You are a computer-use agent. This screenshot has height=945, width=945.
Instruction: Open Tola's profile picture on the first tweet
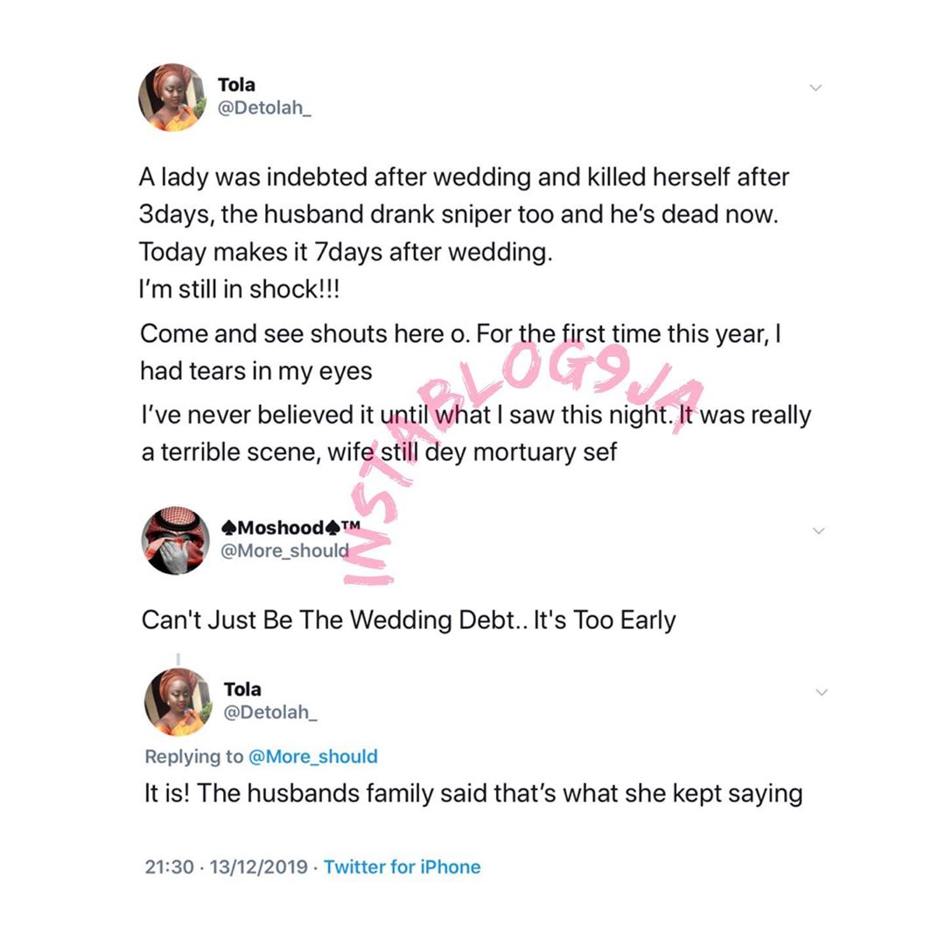pos(171,98)
